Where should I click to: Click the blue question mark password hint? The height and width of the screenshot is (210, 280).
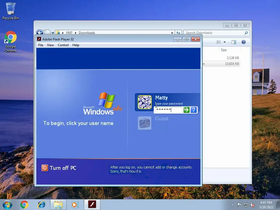click(194, 110)
